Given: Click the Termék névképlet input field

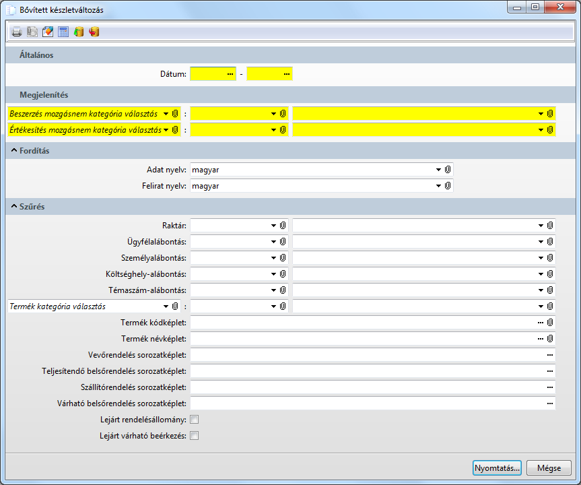Looking at the screenshot, I should 362,339.
